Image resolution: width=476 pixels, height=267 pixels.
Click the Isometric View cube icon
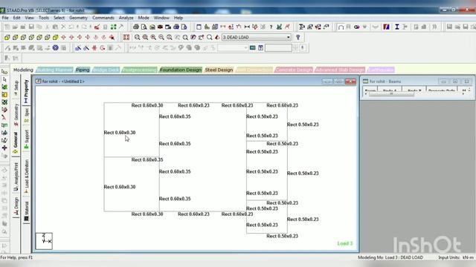click(55, 38)
